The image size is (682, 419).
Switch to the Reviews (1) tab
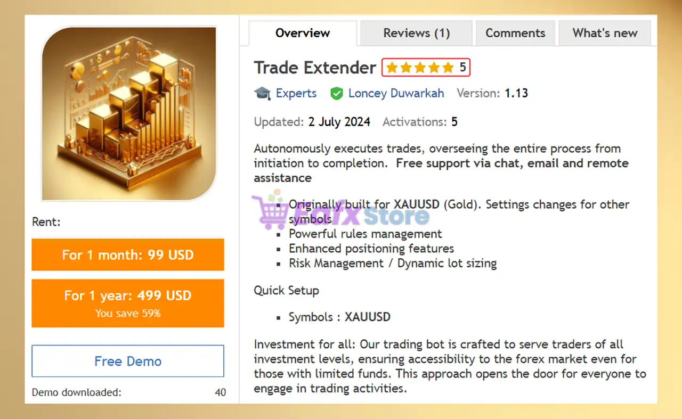[416, 33]
